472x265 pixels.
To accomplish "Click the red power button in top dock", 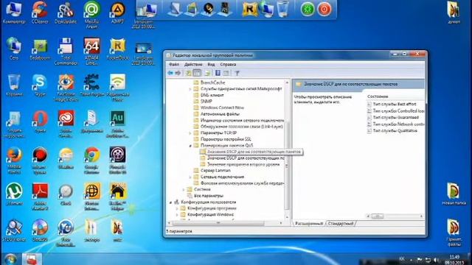I will pos(324,9).
